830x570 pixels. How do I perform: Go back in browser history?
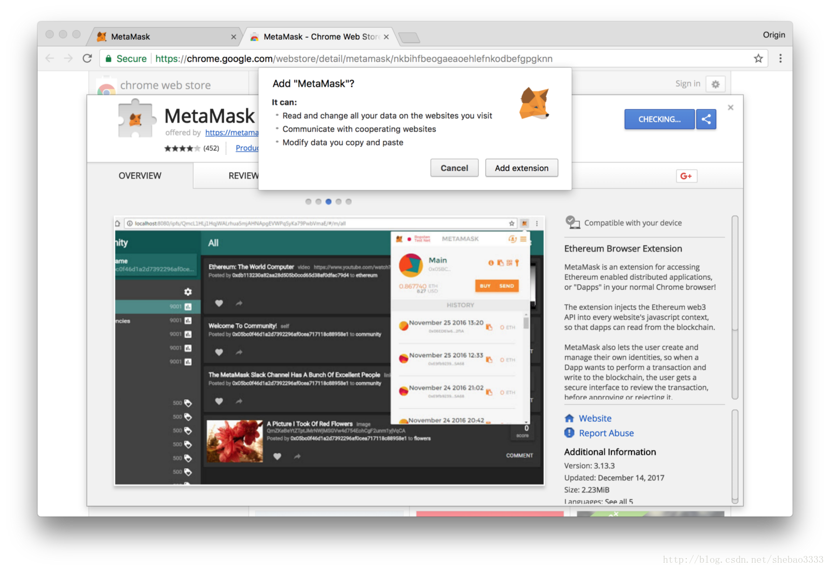(x=50, y=58)
